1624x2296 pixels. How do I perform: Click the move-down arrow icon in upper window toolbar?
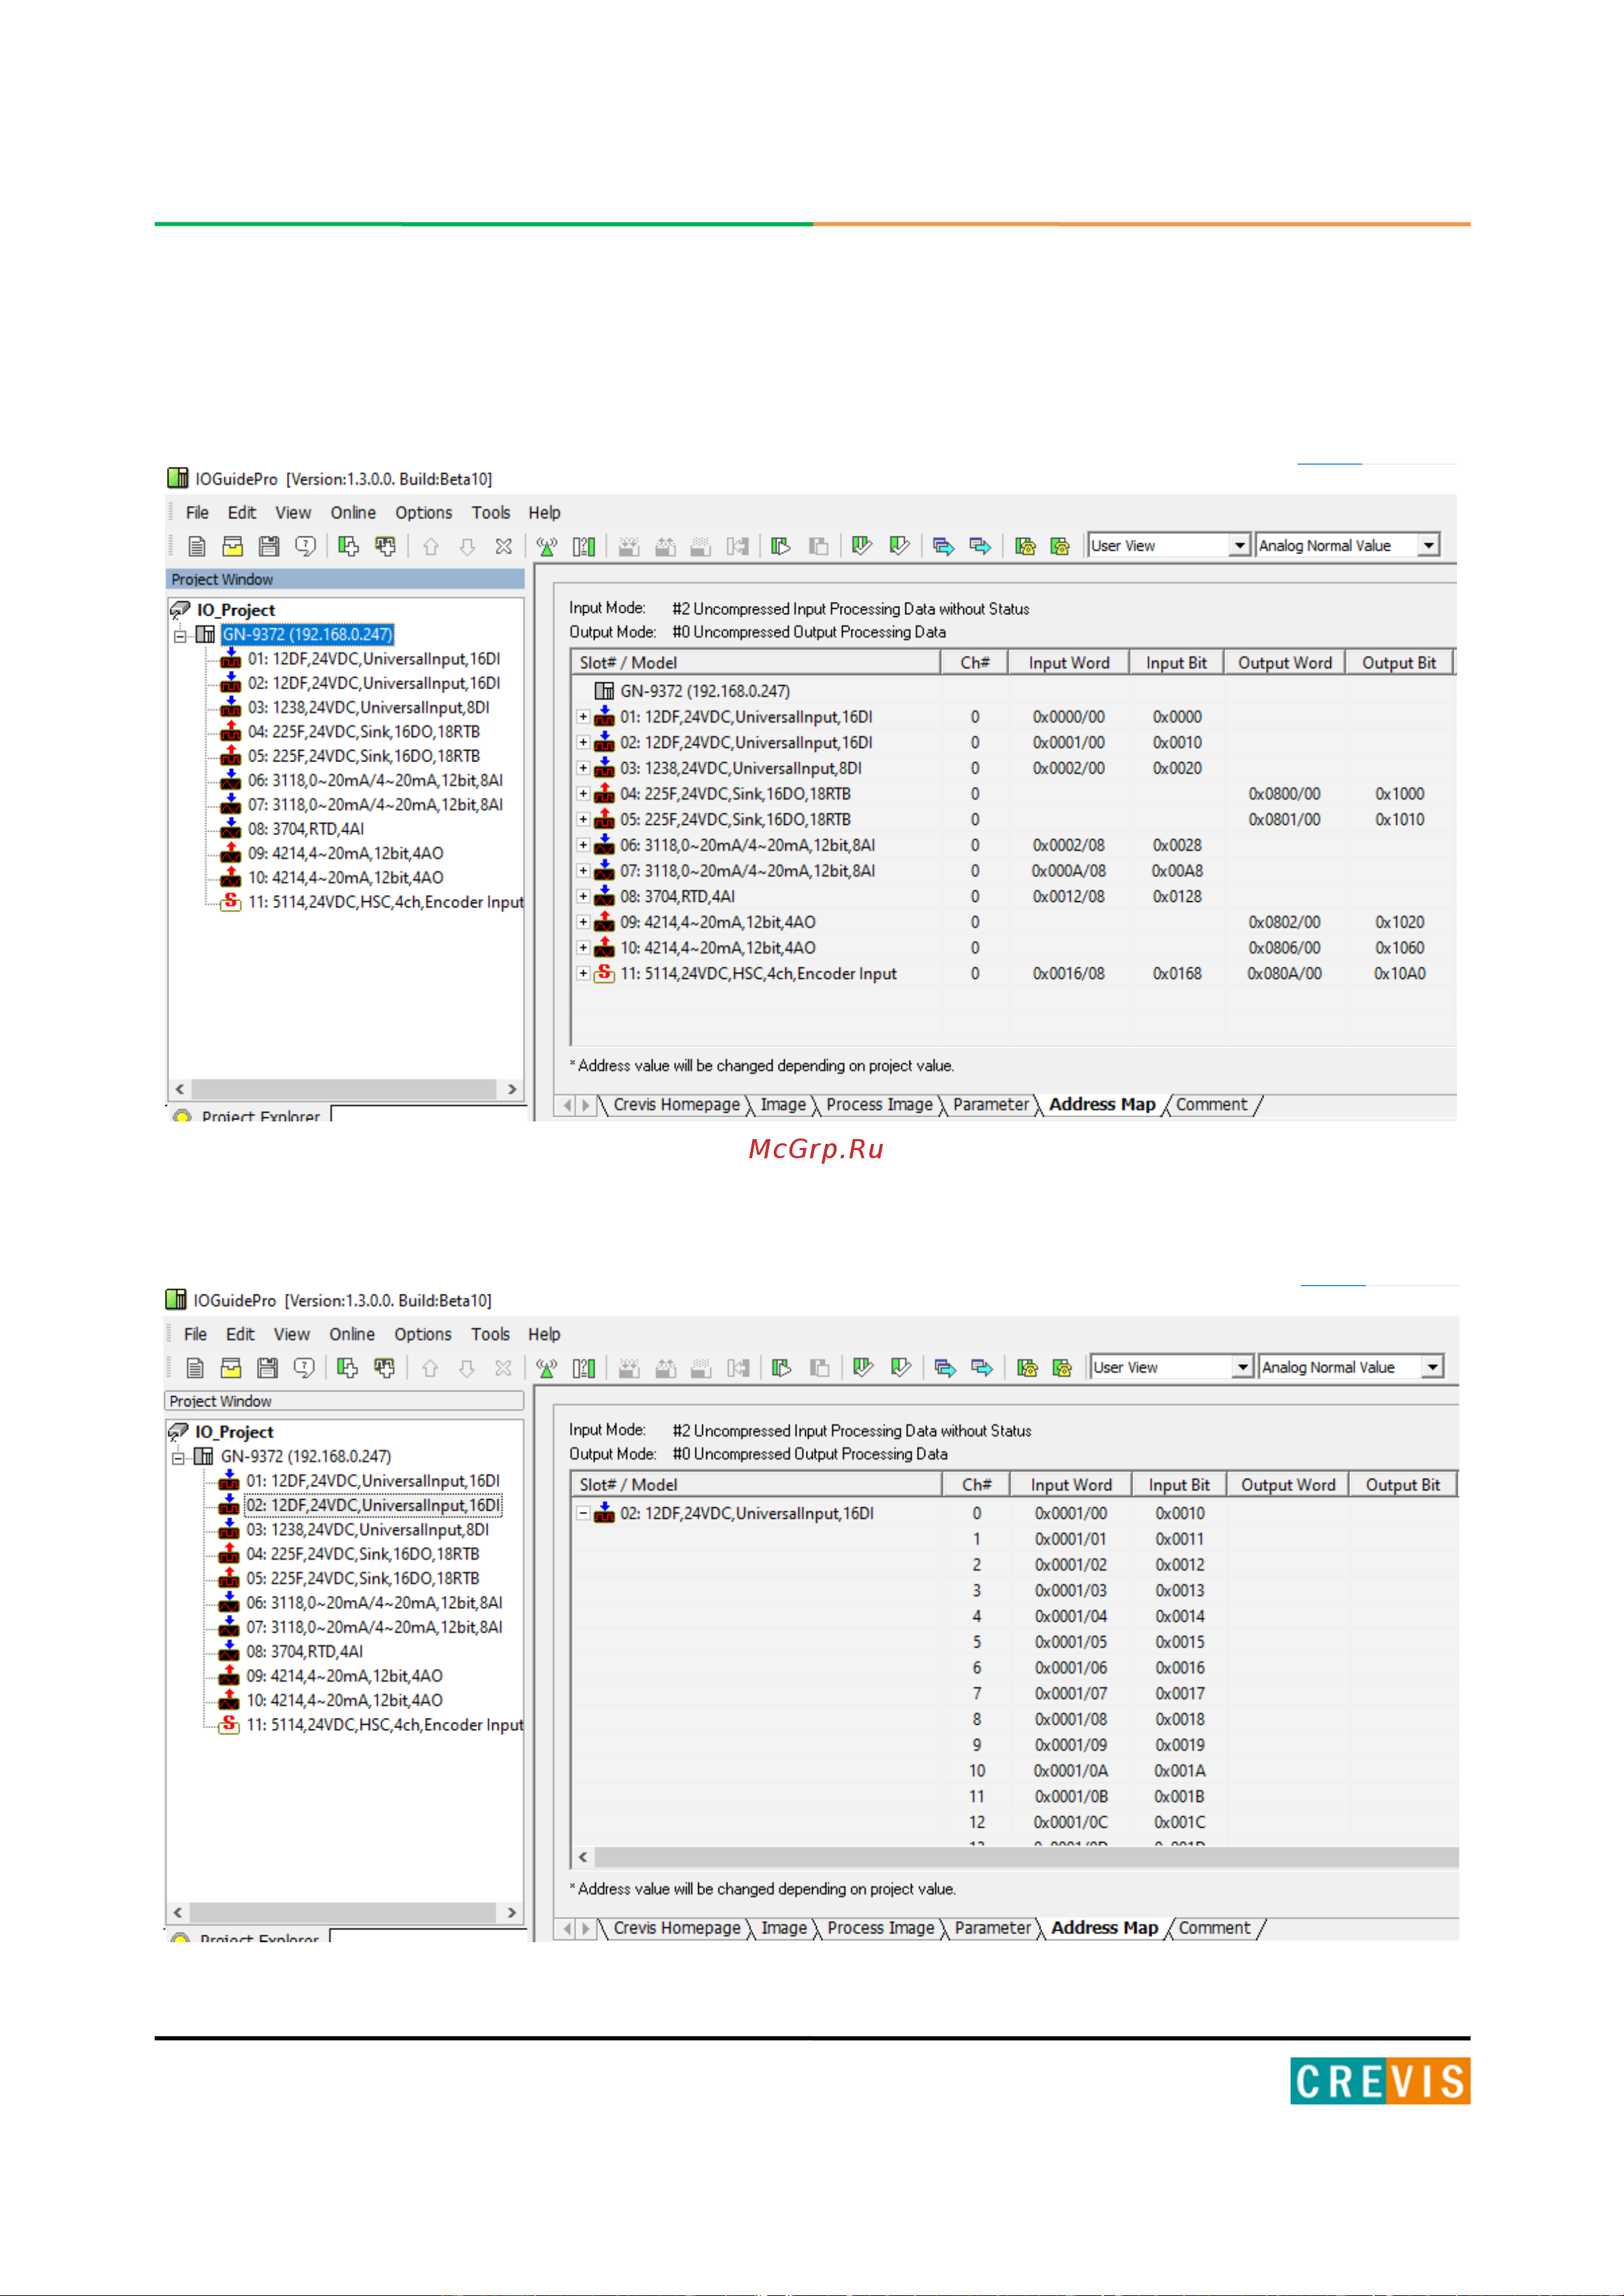click(467, 546)
